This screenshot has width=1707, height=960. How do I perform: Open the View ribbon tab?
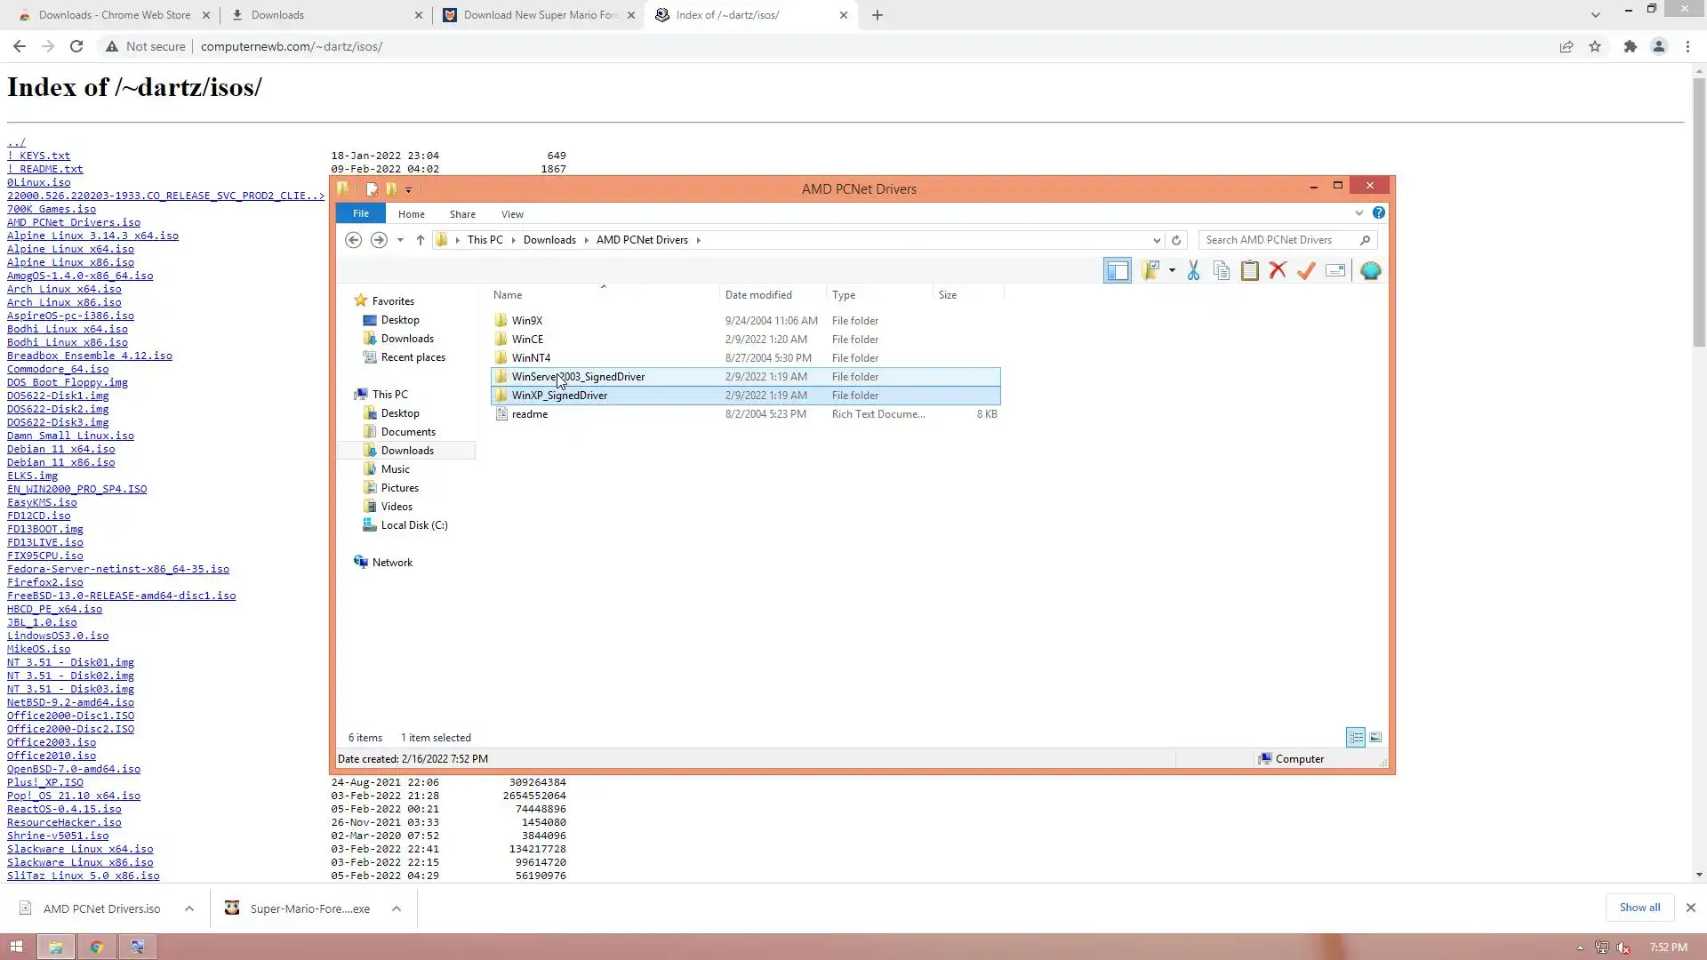[x=512, y=214]
